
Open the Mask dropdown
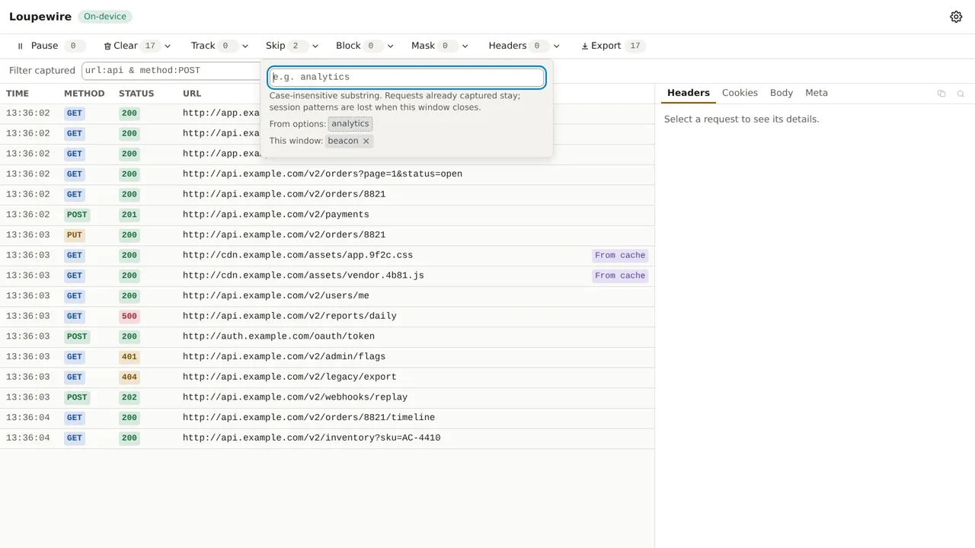pyautogui.click(x=465, y=46)
